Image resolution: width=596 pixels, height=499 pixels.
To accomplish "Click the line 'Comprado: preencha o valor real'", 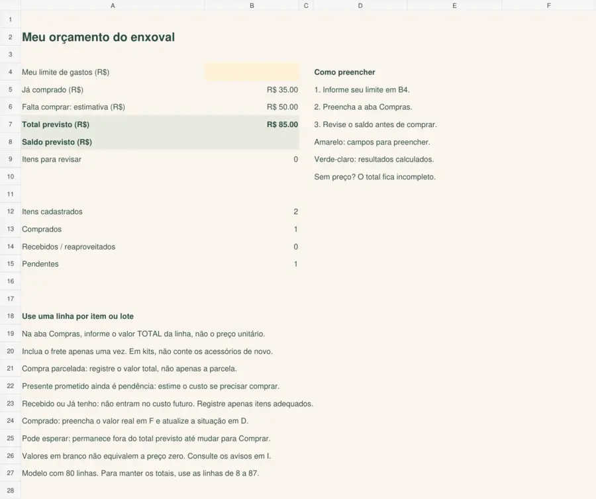I will [x=135, y=421].
